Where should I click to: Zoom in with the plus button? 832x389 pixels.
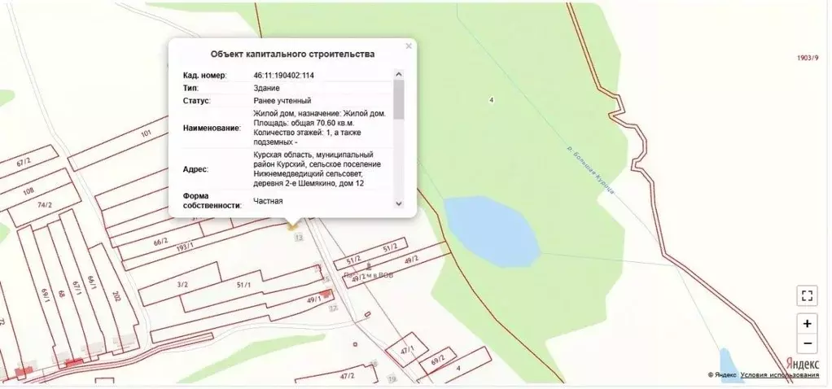[x=806, y=323]
